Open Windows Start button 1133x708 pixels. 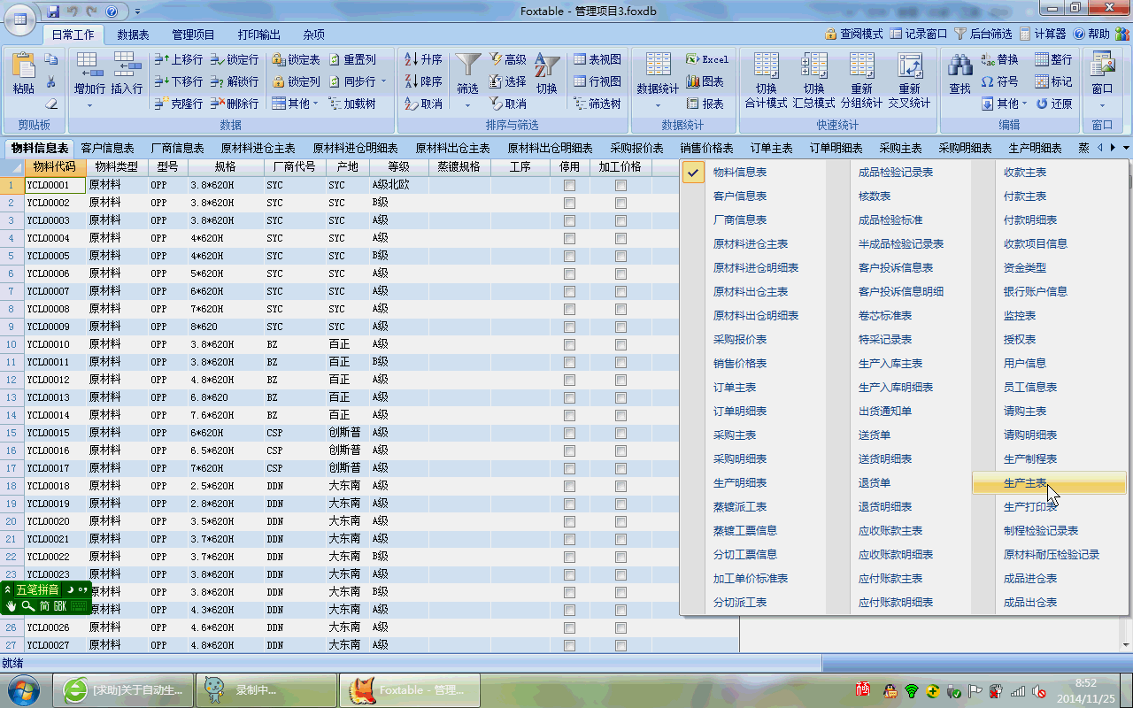pyautogui.click(x=22, y=689)
